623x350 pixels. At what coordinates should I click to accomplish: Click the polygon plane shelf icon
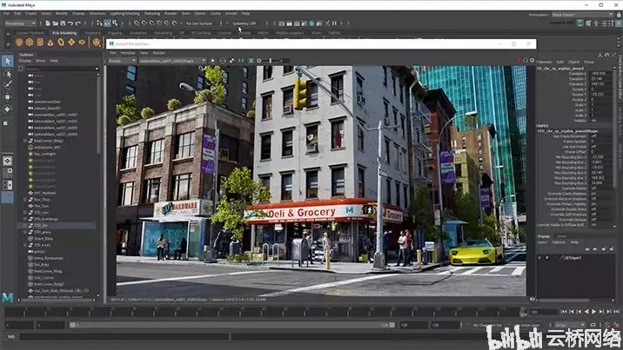(71, 42)
